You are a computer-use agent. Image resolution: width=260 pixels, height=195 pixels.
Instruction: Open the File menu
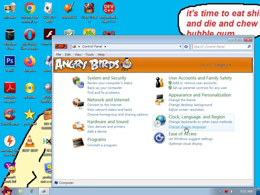(x=58, y=55)
